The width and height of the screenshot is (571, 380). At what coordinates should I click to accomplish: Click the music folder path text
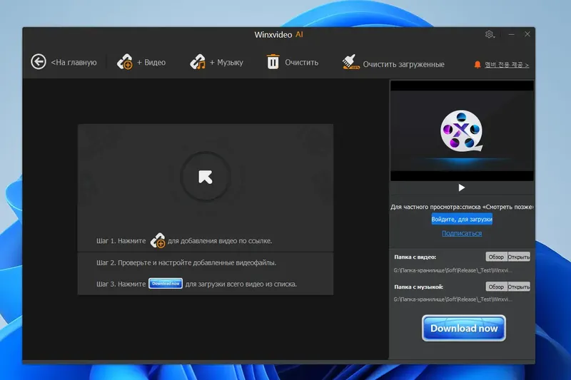point(453,299)
